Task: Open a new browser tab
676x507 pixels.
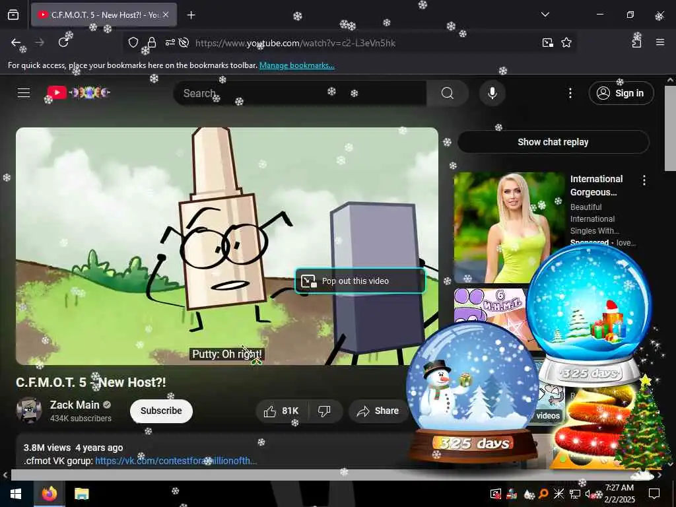Action: (x=191, y=15)
